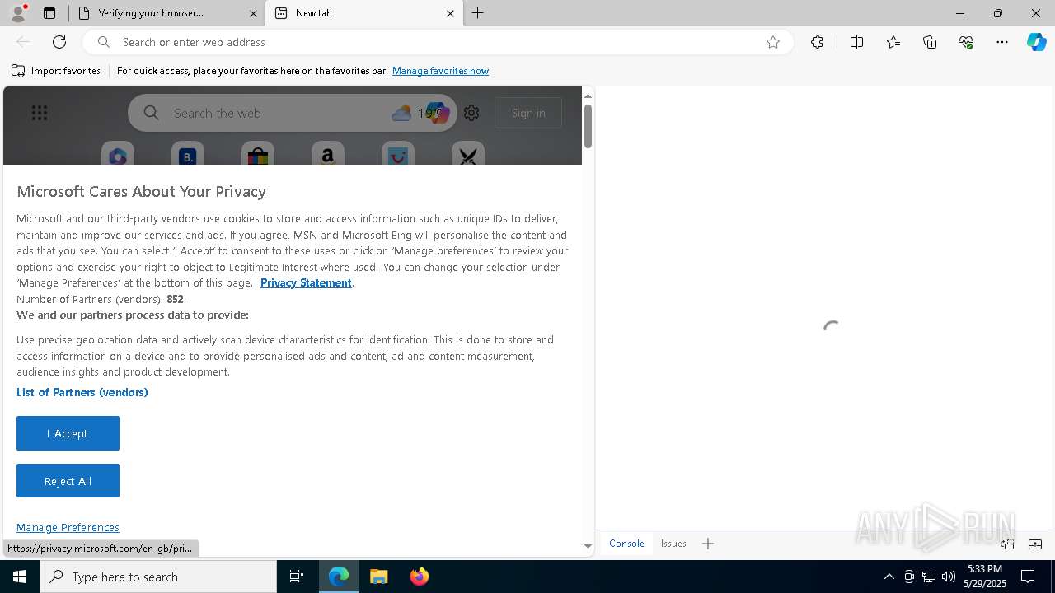The image size is (1055, 593).
Task: Add a tool with DevTools plus icon
Action: point(708,544)
